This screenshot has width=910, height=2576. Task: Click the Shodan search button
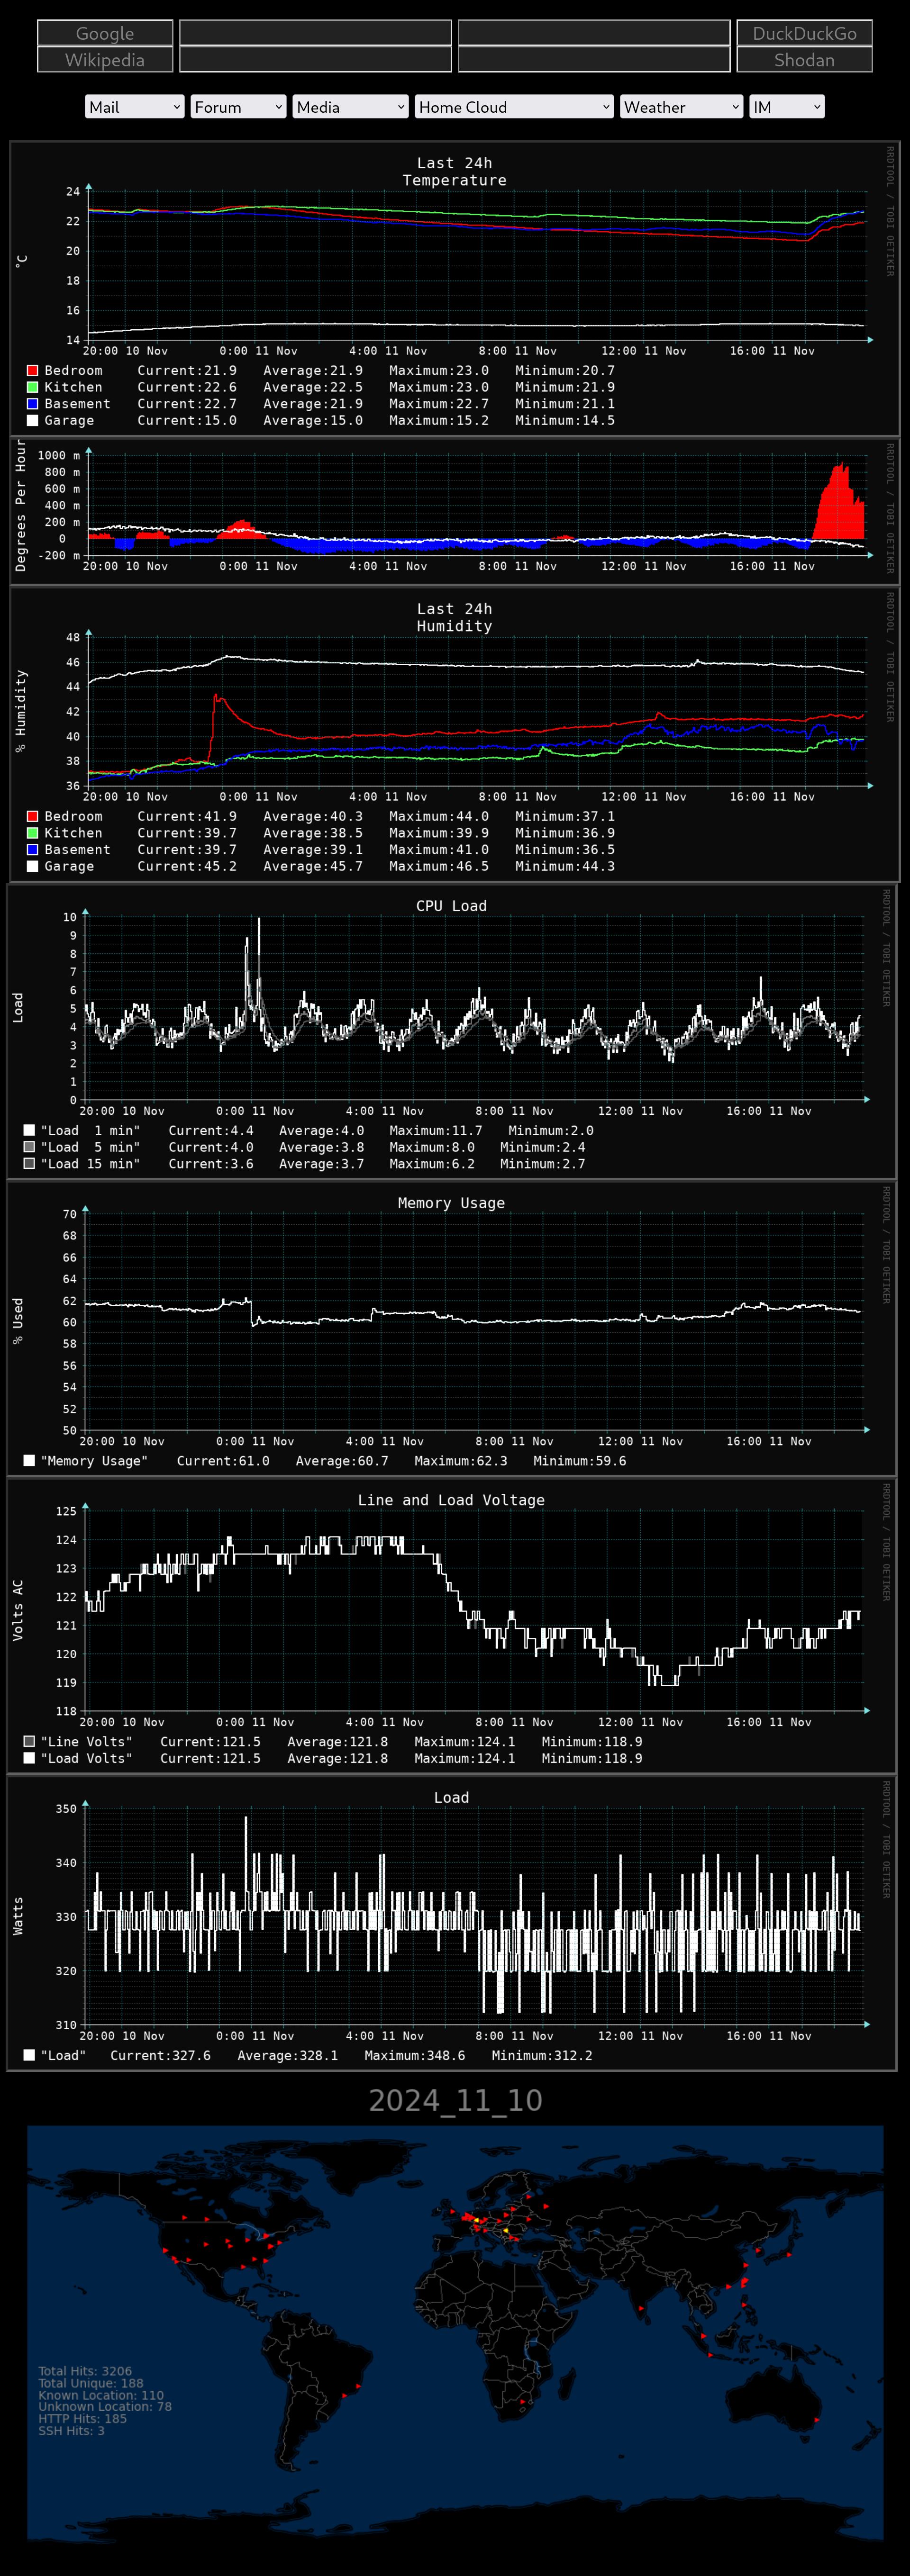coord(804,60)
